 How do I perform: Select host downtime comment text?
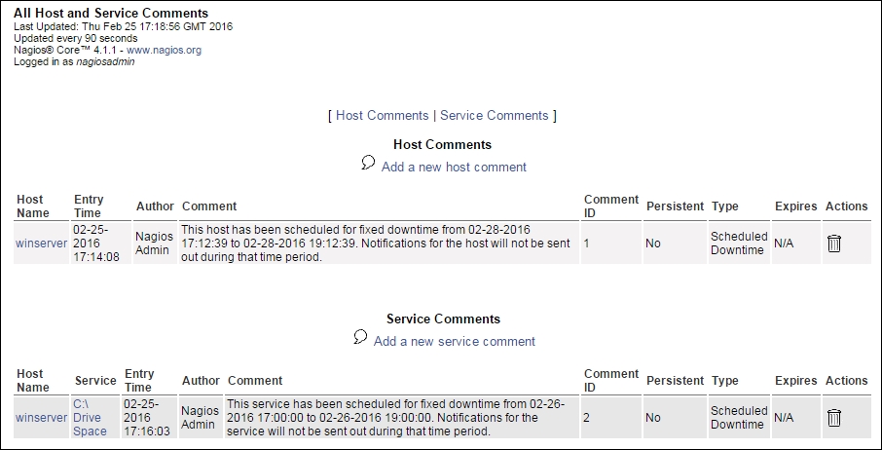click(376, 244)
